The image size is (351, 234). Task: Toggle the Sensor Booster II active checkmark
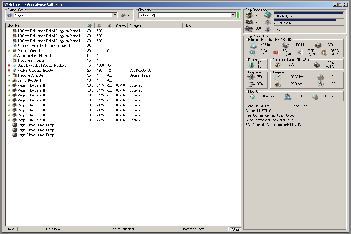click(9, 80)
